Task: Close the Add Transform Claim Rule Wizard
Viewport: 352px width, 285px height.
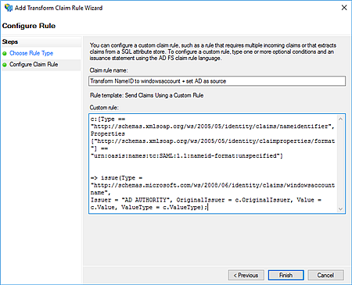Action: point(344,8)
